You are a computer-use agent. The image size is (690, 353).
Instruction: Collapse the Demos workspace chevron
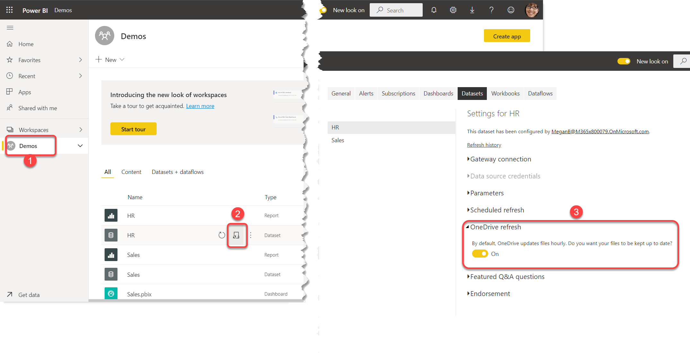pyautogui.click(x=80, y=146)
